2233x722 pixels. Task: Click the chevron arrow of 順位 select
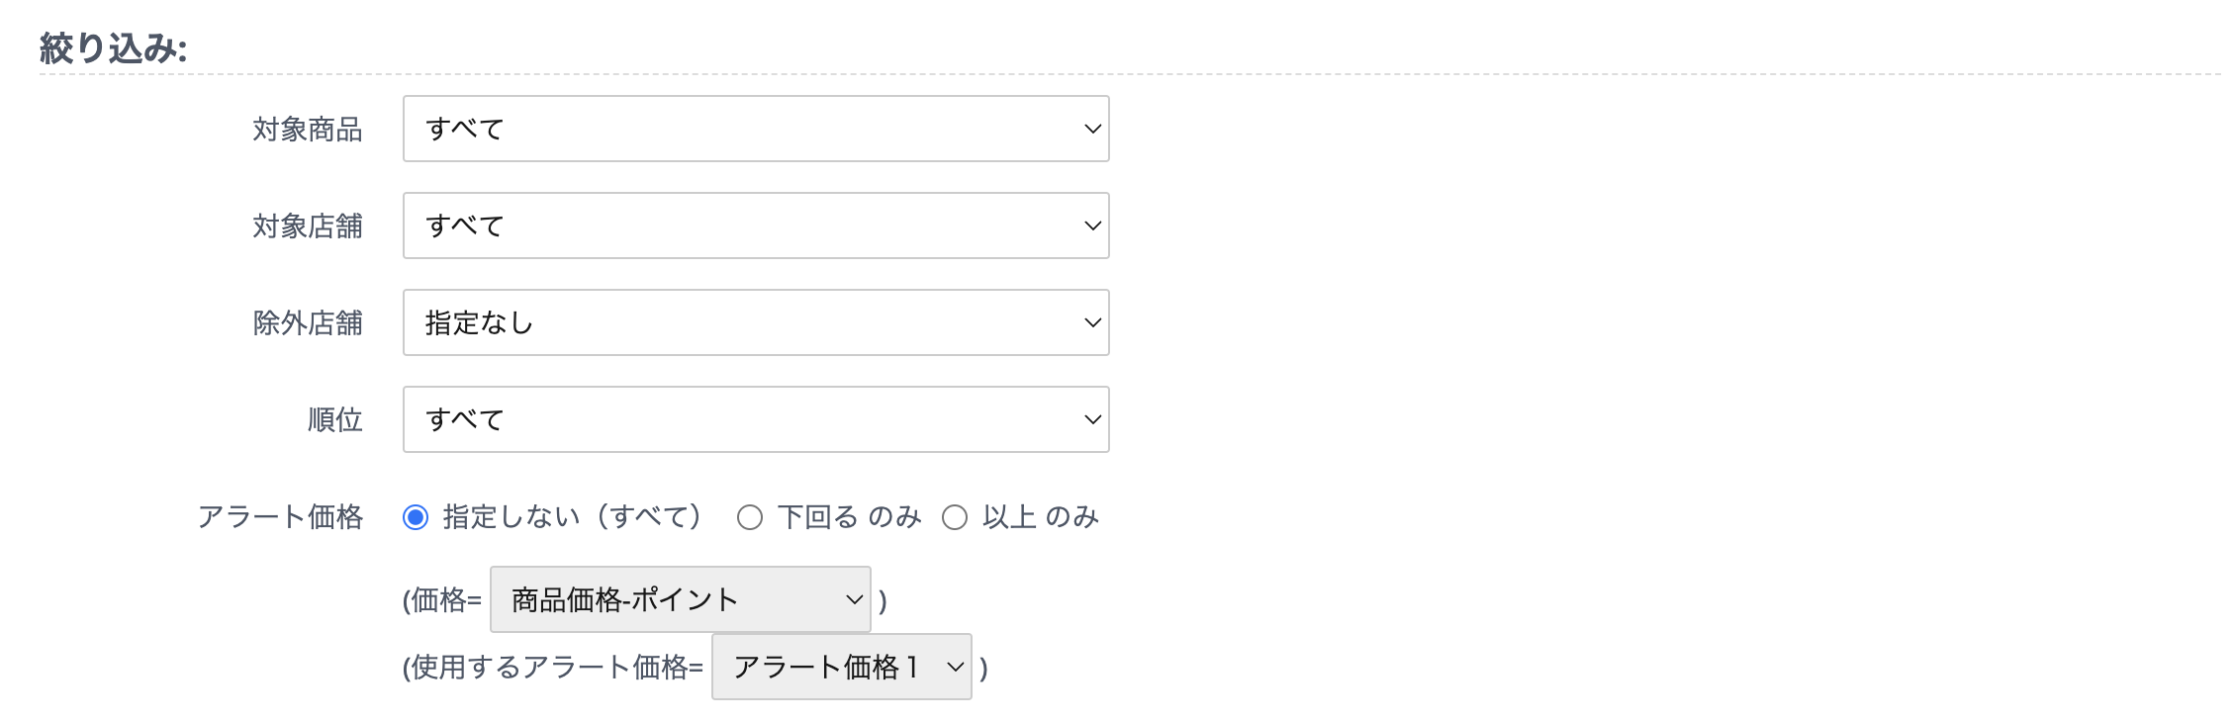[1092, 419]
